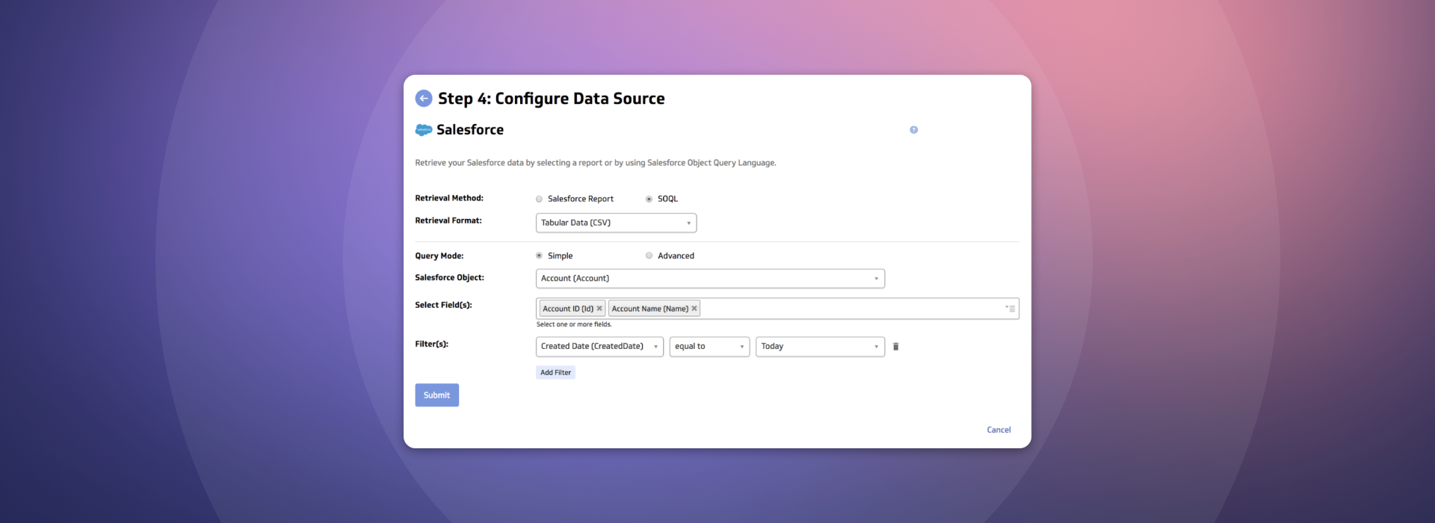Click the 'Select Field(s):' label

pos(443,306)
